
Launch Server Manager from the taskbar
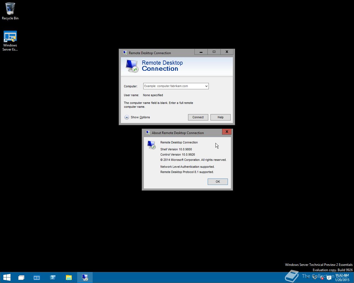(x=37, y=277)
